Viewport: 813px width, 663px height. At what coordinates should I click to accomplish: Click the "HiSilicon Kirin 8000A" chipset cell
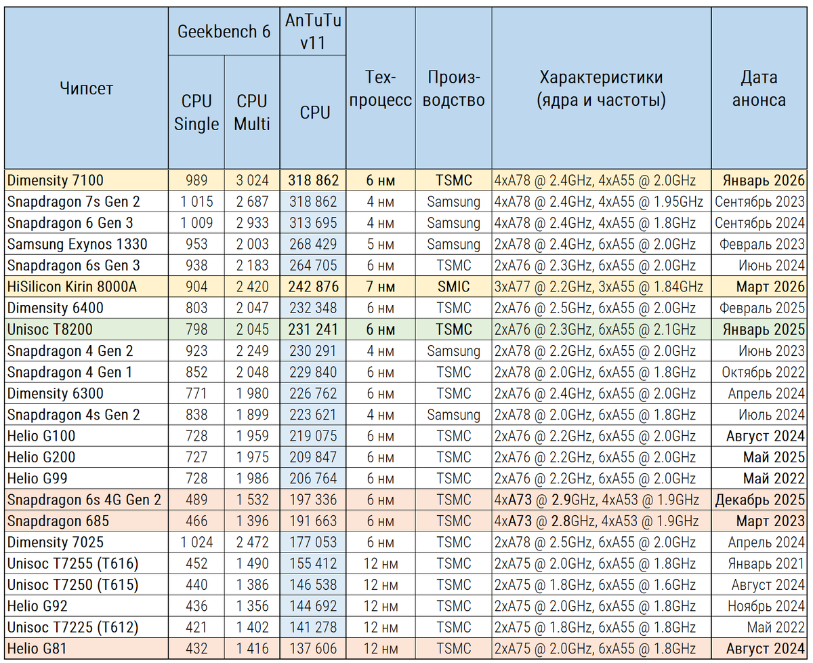pos(86,287)
